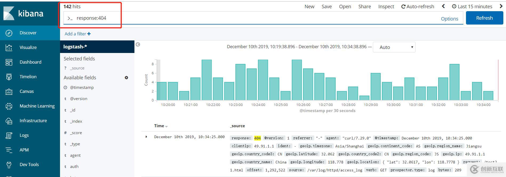The width and height of the screenshot is (506, 177).
Task: Open Canvas via its easel icon
Action: 9,92
